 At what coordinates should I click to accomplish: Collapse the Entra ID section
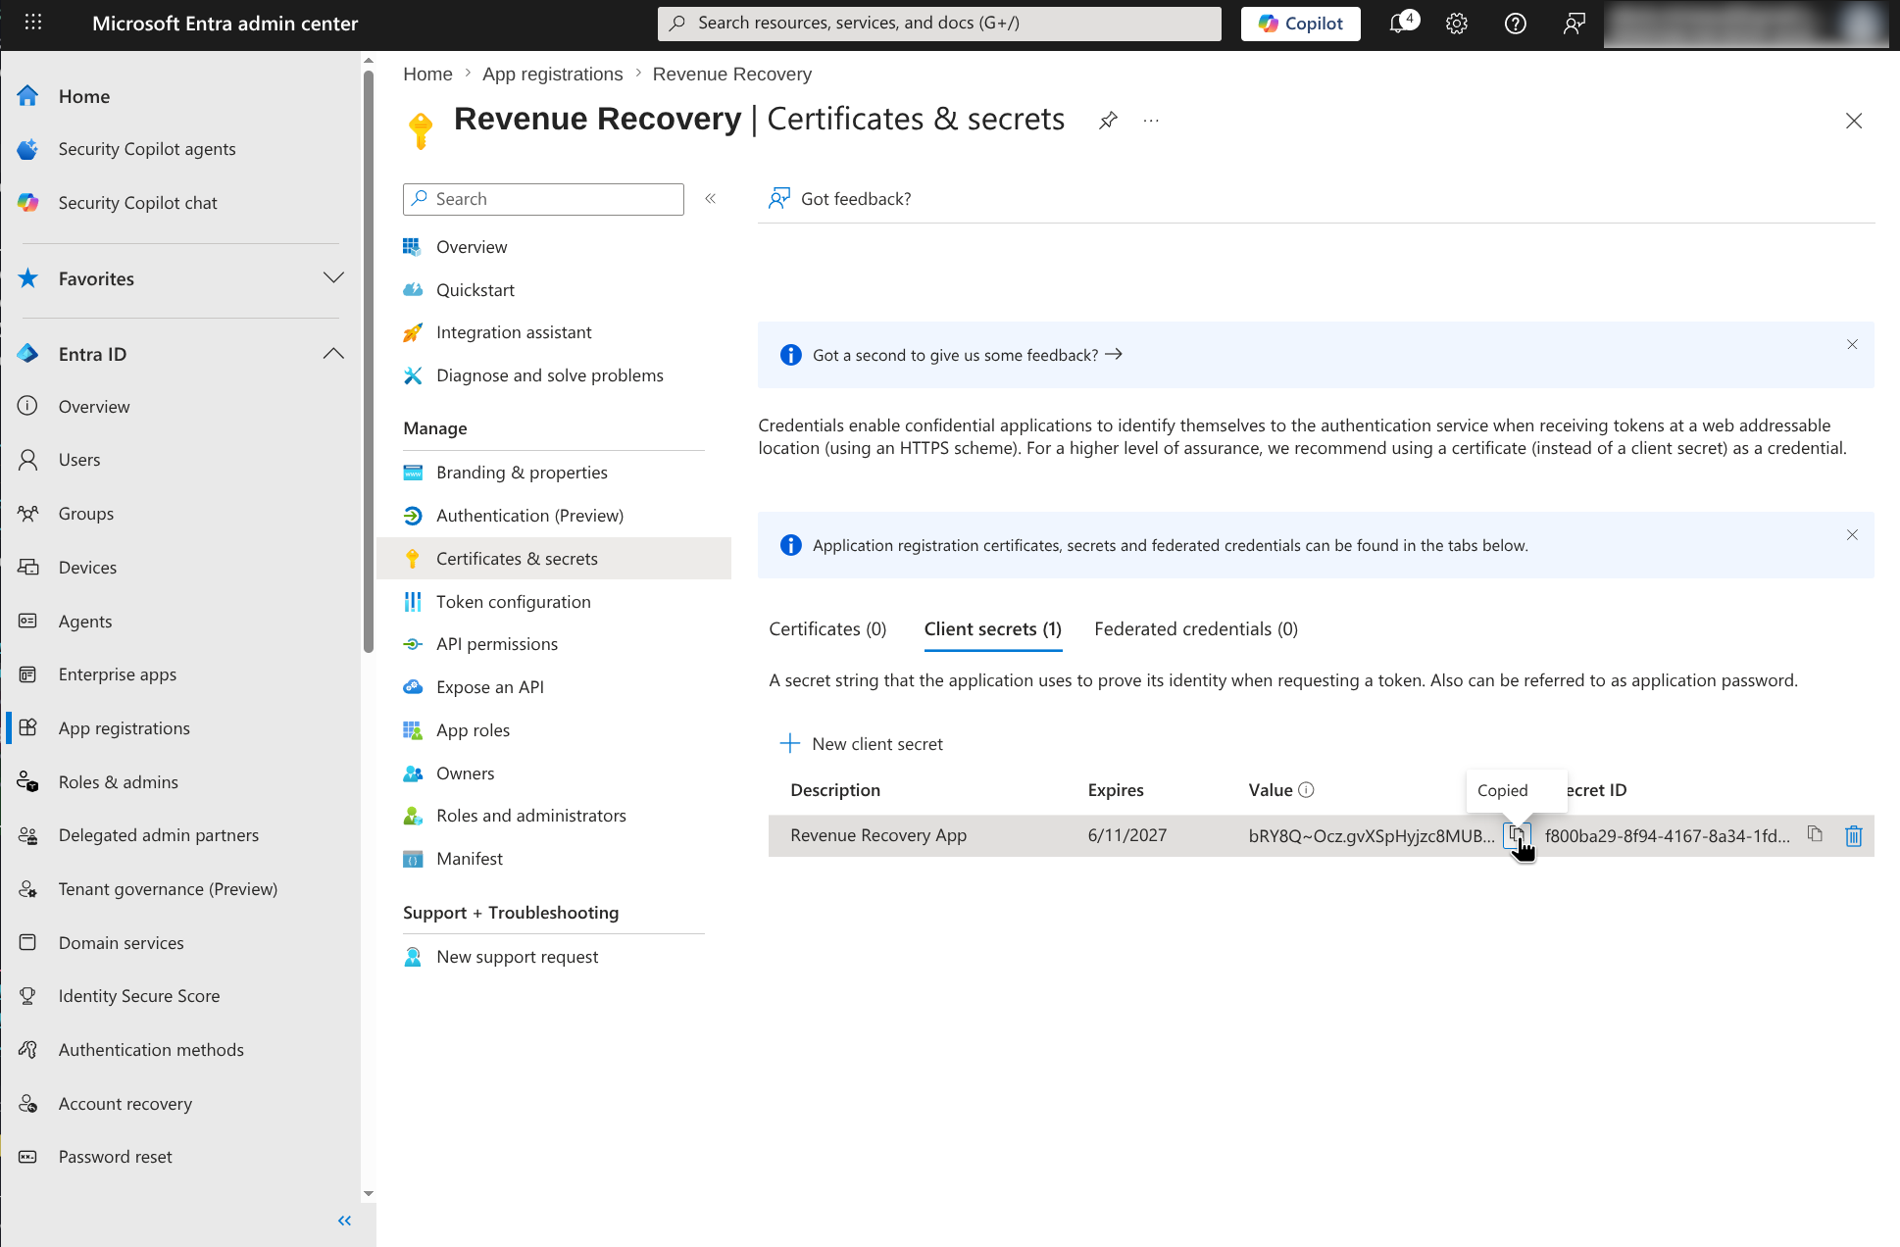(333, 354)
